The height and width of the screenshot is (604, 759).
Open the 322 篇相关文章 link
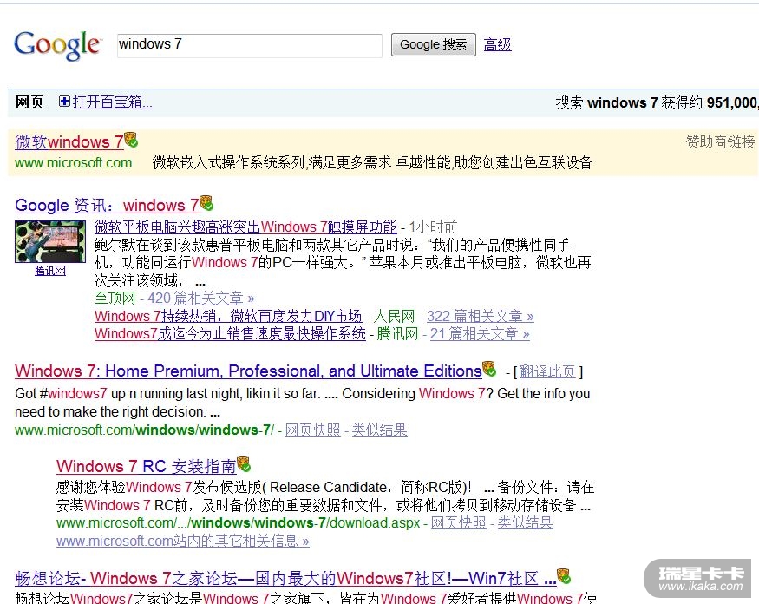click(481, 316)
